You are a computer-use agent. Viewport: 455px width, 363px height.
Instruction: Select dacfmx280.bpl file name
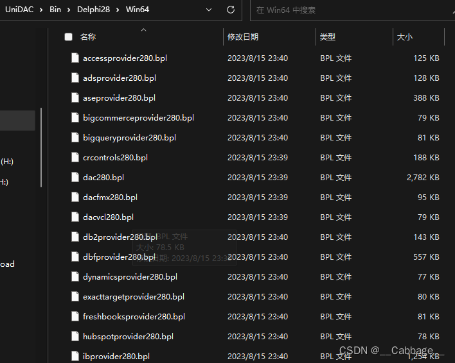click(x=110, y=198)
